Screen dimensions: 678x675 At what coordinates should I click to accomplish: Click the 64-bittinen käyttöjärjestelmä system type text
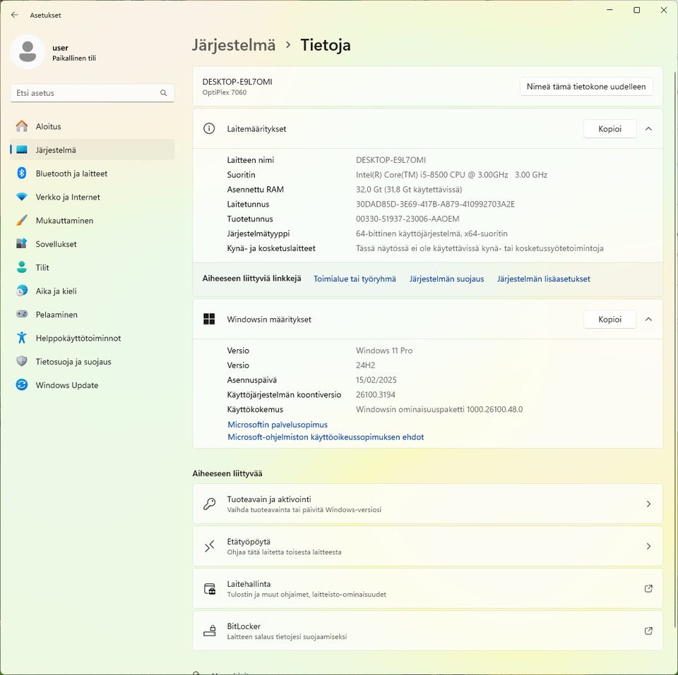coord(432,233)
